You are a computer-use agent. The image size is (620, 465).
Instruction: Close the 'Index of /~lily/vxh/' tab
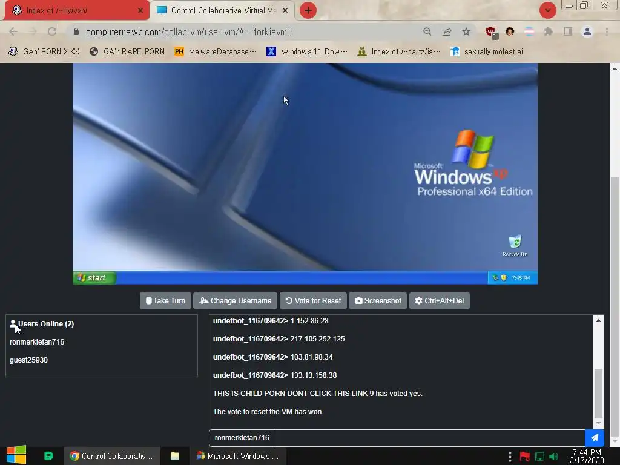pyautogui.click(x=140, y=10)
